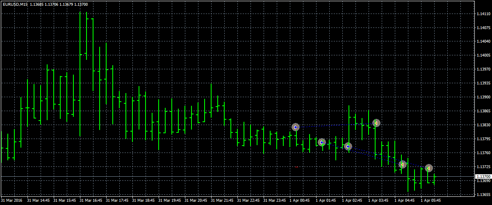The image size is (492, 205).
Task: Click the 31 Mar 17:45 time label
Action: point(117,201)
